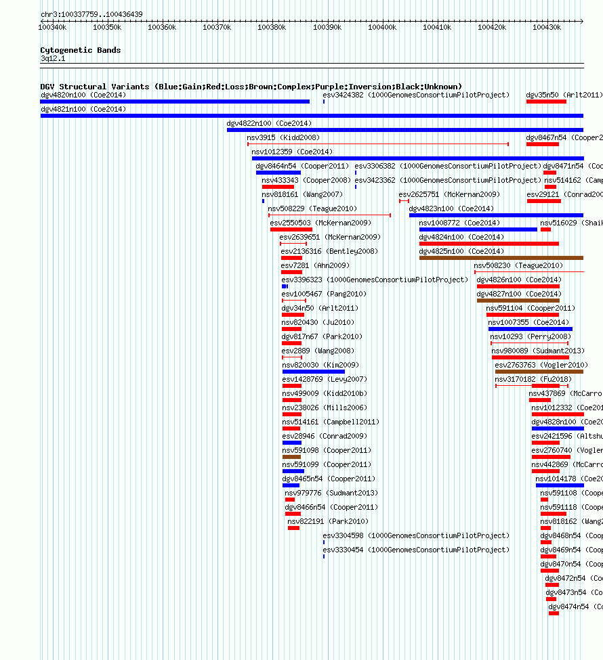Select nsv822191 (Park2010) label

[x=328, y=522]
